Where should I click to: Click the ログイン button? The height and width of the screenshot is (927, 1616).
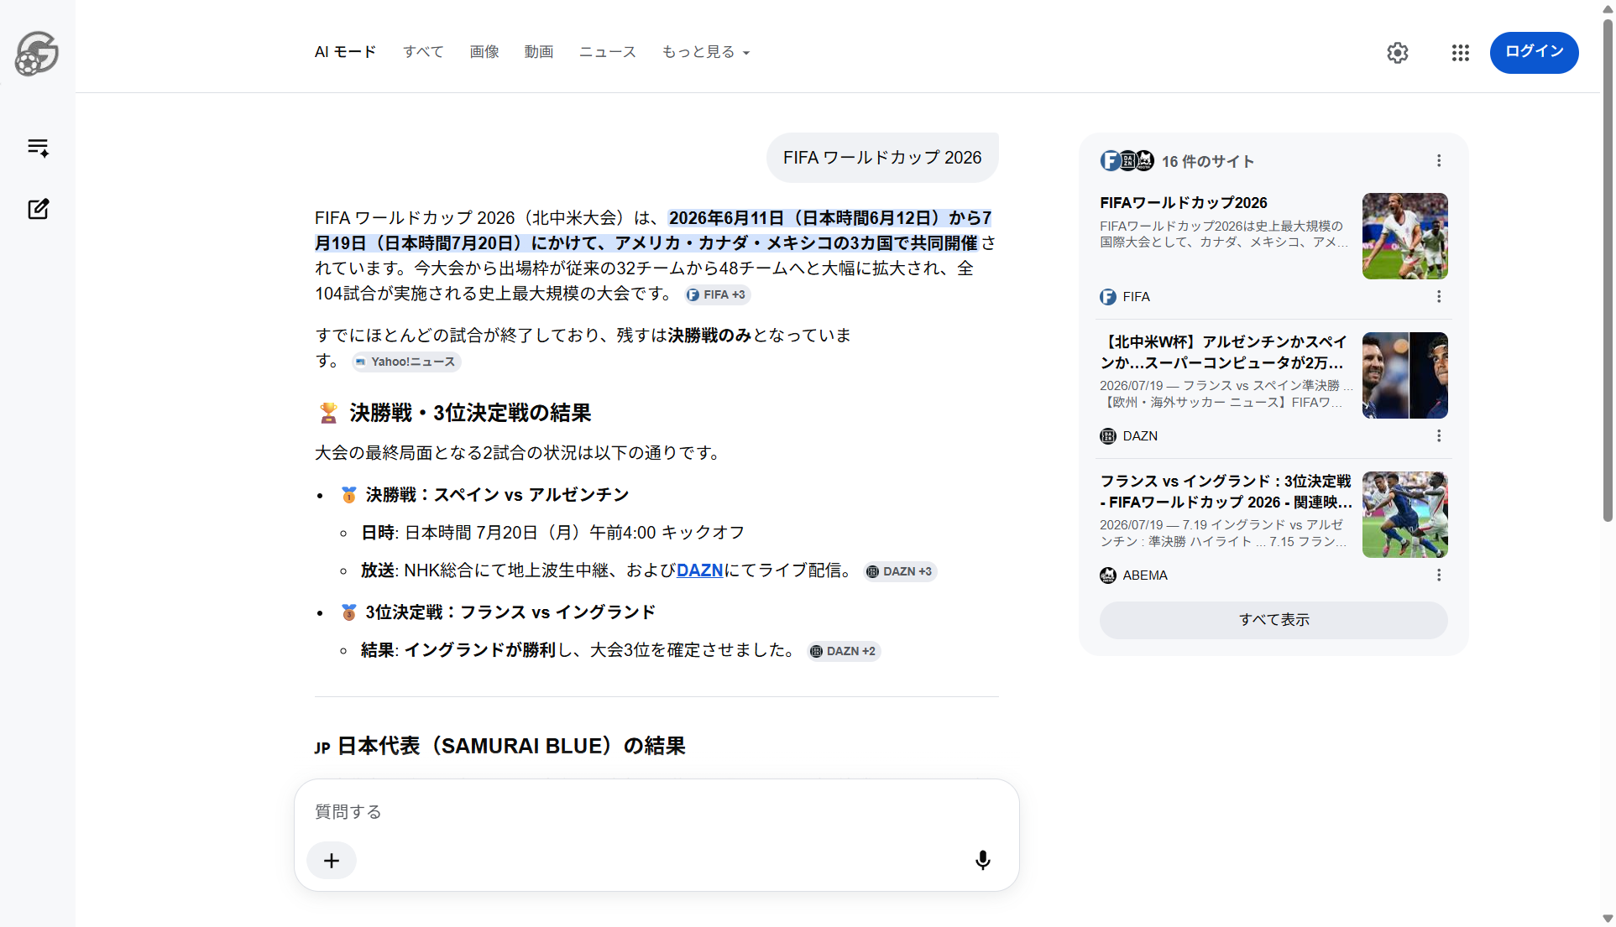1534,52
